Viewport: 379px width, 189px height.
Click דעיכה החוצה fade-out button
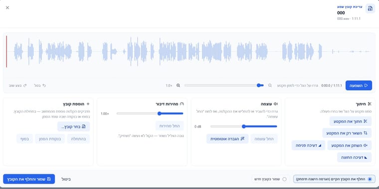354,158
